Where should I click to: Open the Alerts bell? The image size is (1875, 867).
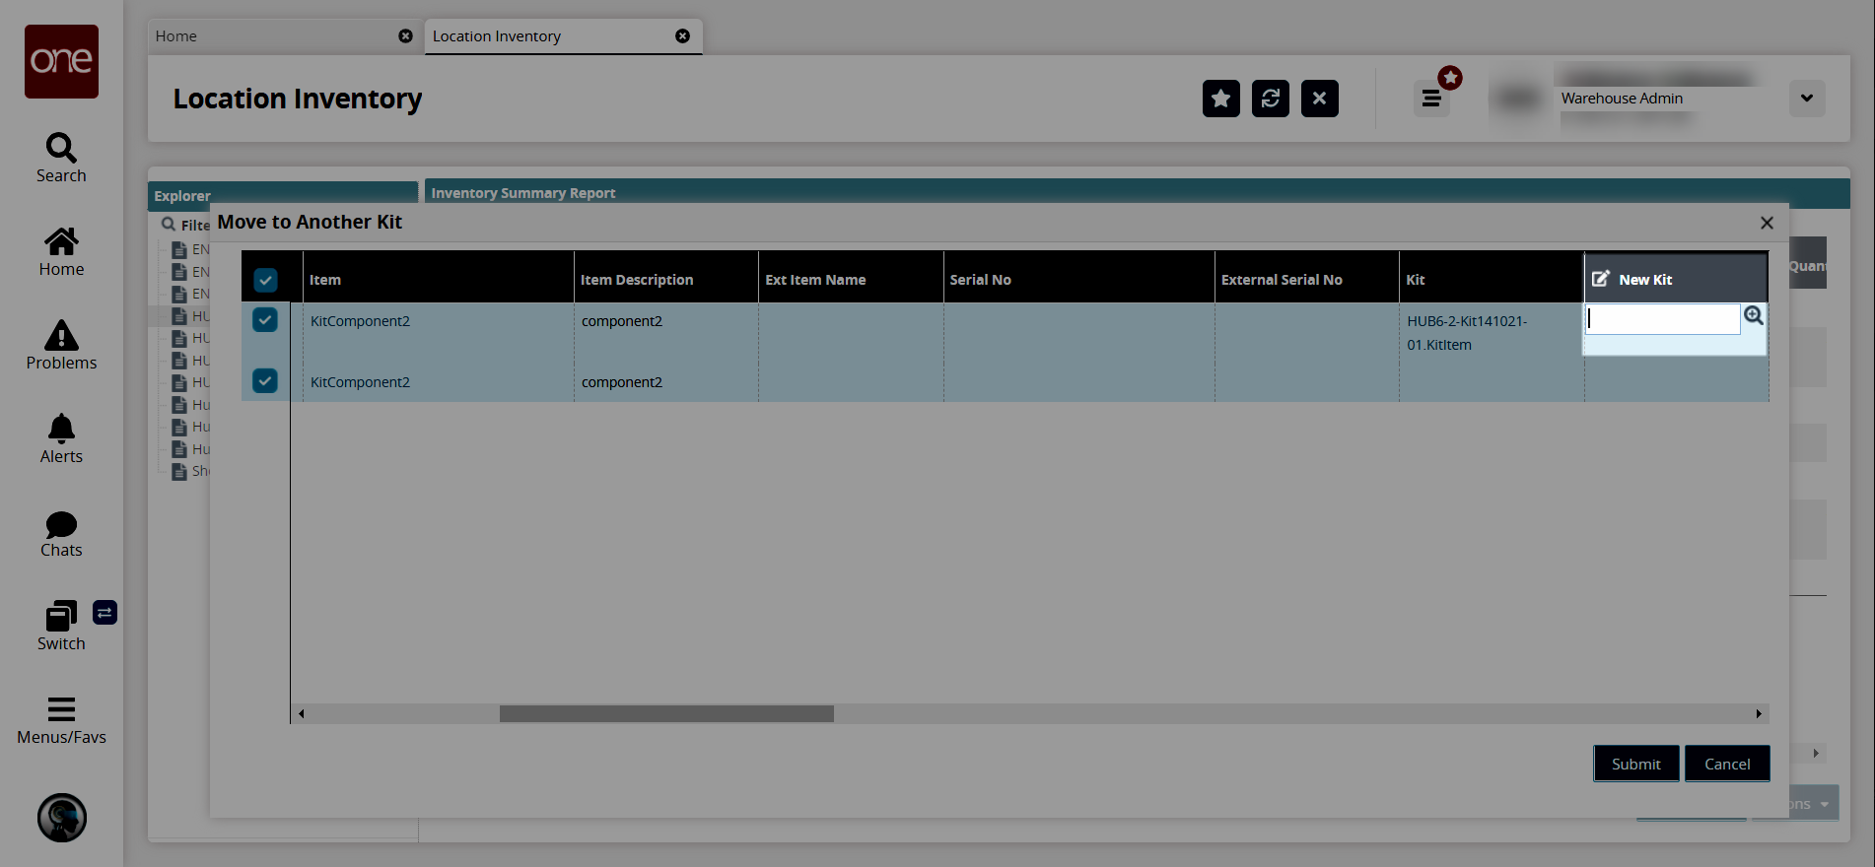tap(61, 439)
